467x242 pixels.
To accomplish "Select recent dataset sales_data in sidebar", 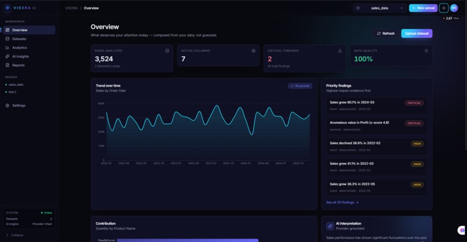I will [x=14, y=85].
